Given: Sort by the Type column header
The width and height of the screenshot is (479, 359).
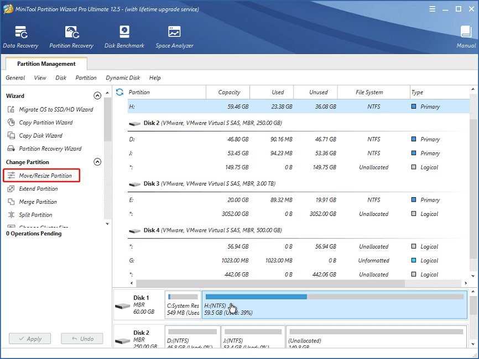Looking at the screenshot, I should [x=440, y=92].
